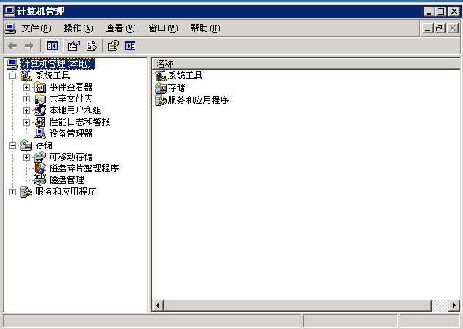This screenshot has width=463, height=329.
Task: Click the 名称 column header
Action: coord(306,64)
